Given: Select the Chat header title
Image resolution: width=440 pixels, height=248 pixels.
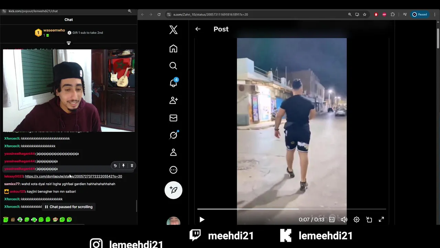Looking at the screenshot, I should point(69,20).
